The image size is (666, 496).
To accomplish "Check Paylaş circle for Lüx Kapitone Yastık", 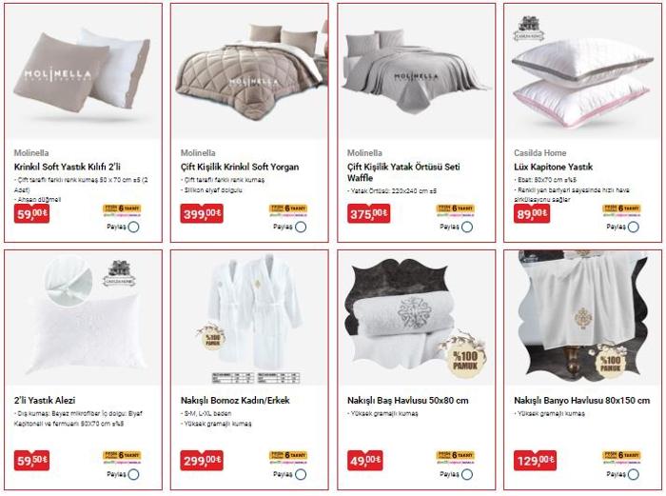I will [x=634, y=227].
